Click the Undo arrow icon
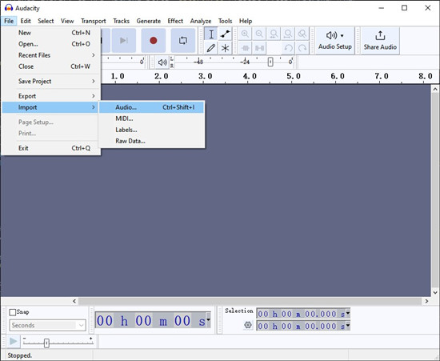 (x=288, y=48)
